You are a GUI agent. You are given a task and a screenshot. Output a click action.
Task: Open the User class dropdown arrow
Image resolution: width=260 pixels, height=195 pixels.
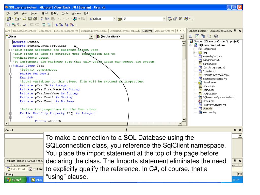coord(91,37)
